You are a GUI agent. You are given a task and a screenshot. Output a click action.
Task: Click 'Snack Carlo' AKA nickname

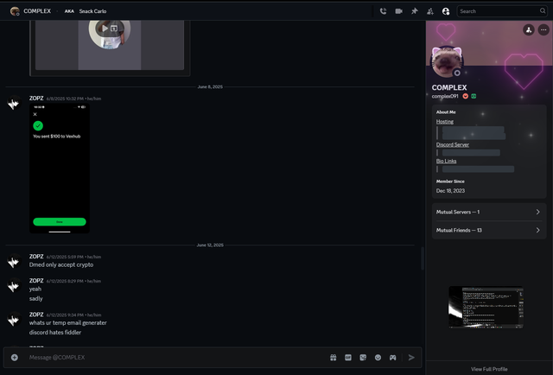[x=92, y=11]
